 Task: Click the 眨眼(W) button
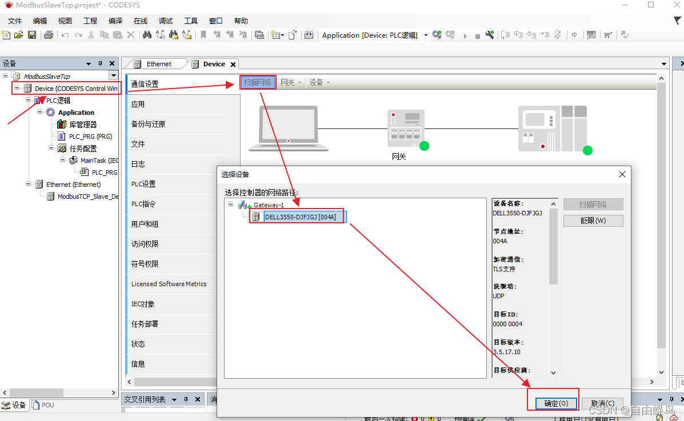tap(593, 220)
